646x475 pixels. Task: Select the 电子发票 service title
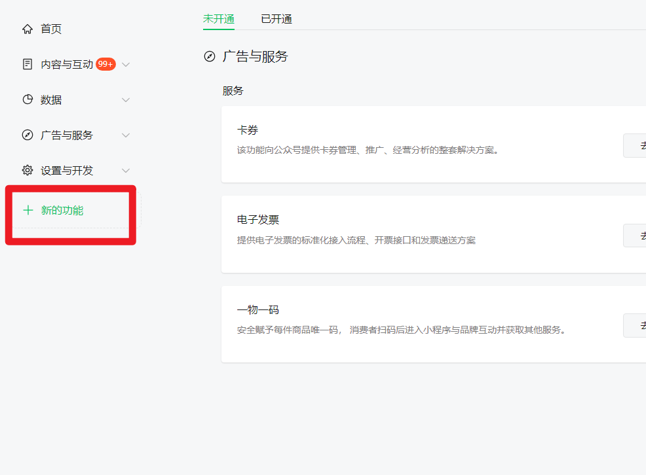coord(258,220)
